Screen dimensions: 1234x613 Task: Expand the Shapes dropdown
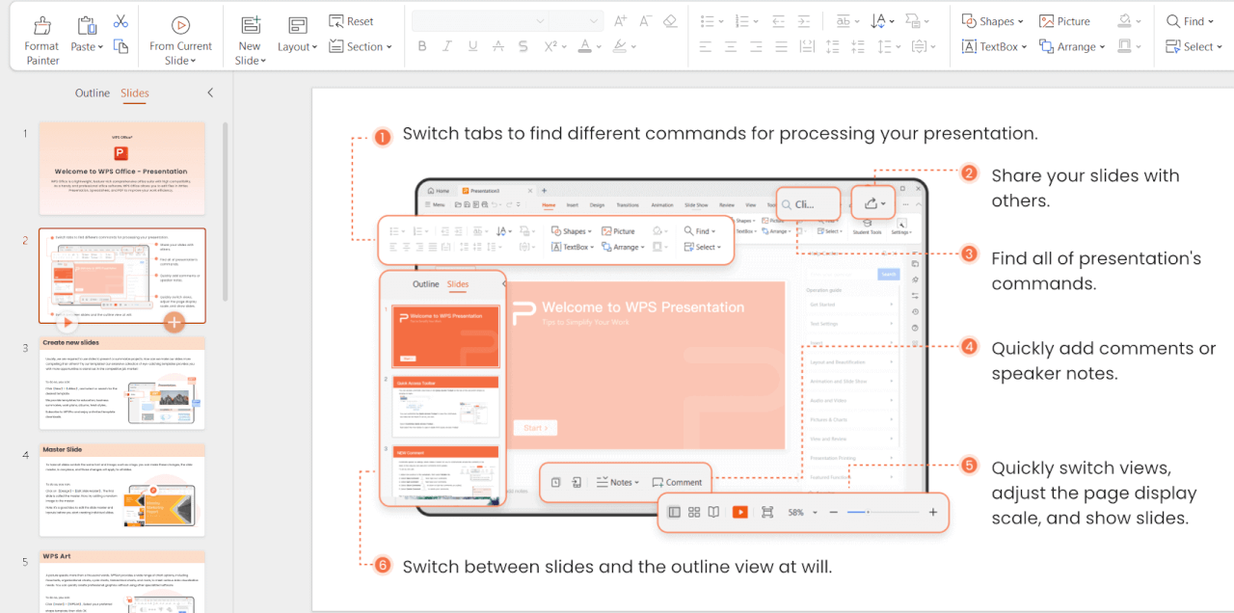994,21
